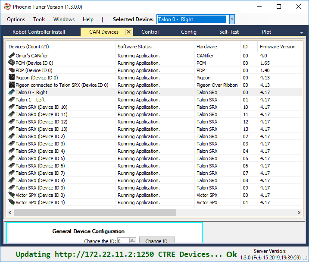The image size is (309, 262).
Task: Click the Talon SRX Device ID 7 icon
Action: tap(12, 173)
